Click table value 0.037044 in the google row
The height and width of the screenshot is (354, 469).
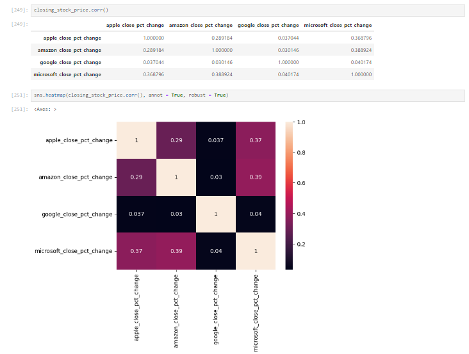153,63
